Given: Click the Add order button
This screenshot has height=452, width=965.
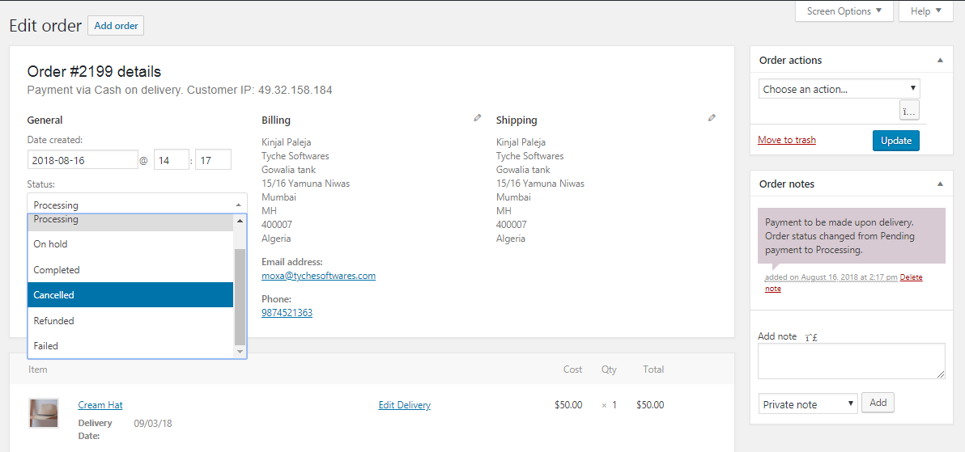Looking at the screenshot, I should [x=116, y=26].
